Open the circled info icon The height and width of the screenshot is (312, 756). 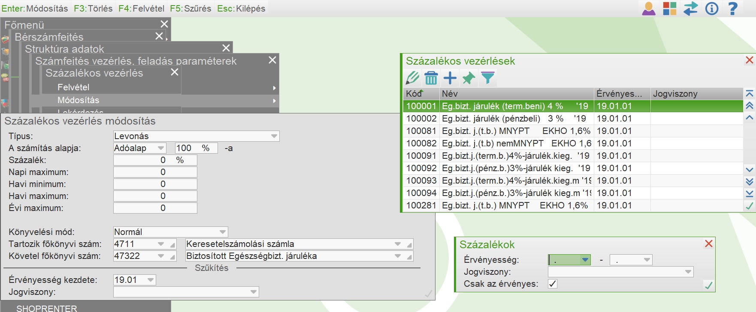pyautogui.click(x=712, y=9)
